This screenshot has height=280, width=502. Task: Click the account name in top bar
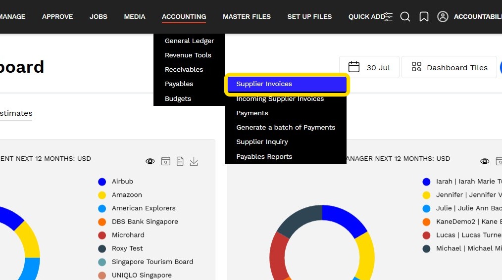point(478,17)
